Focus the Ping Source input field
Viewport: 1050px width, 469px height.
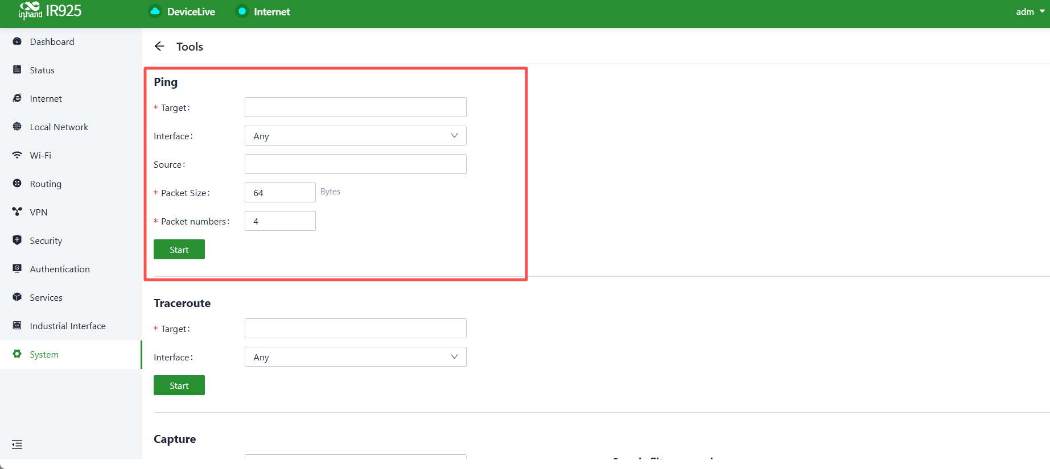(x=356, y=164)
